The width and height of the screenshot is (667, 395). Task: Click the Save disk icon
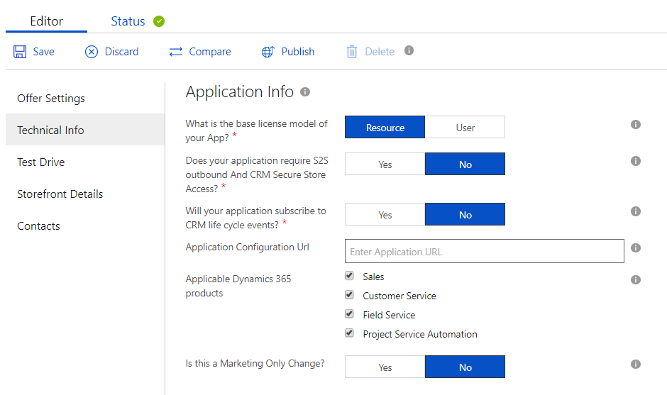[x=20, y=52]
